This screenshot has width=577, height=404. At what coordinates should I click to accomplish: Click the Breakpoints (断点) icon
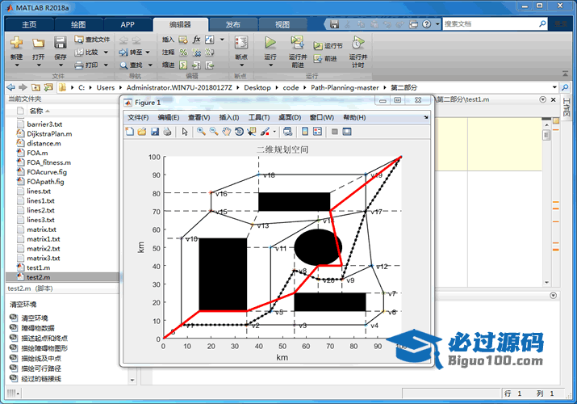[x=241, y=43]
